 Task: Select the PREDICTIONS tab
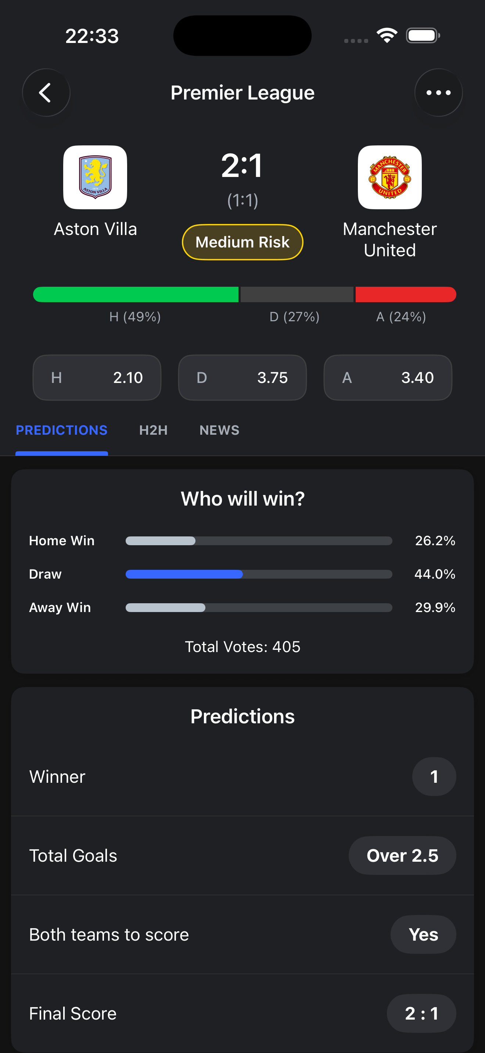click(61, 430)
